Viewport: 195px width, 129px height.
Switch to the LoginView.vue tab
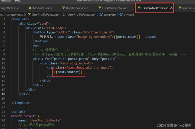9,8
